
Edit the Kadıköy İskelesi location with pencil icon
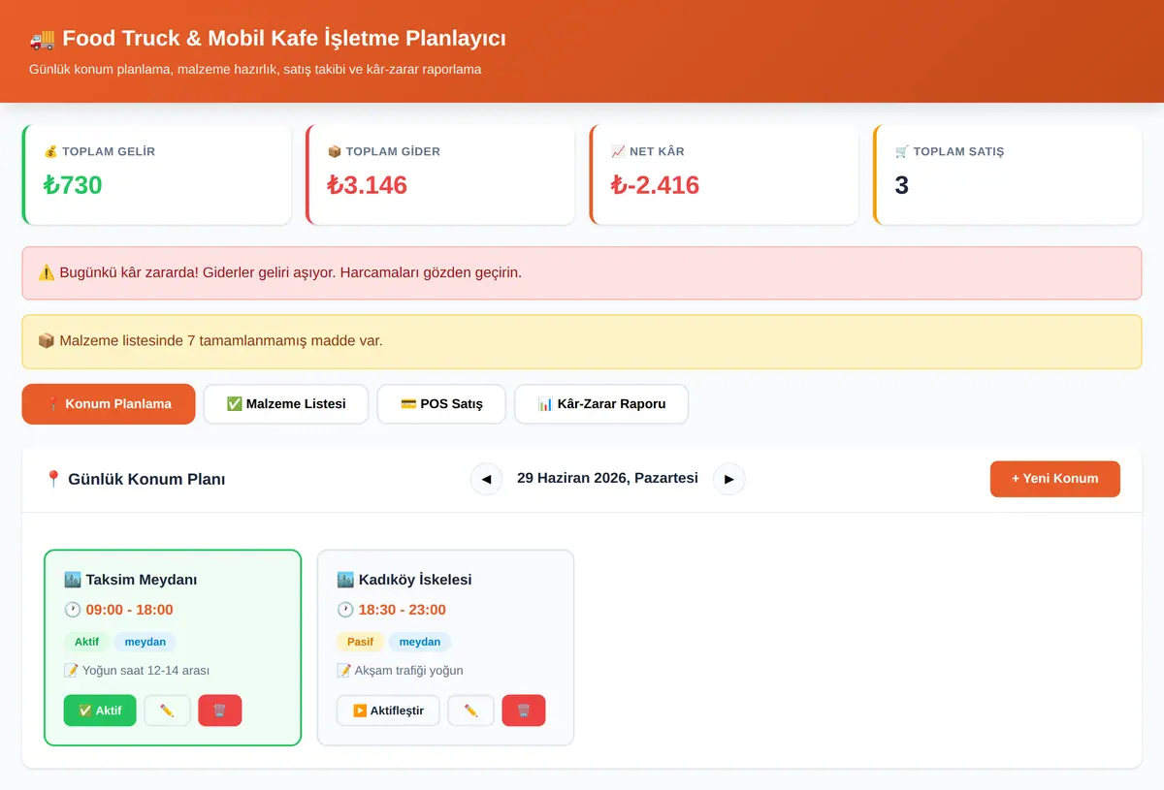point(471,711)
